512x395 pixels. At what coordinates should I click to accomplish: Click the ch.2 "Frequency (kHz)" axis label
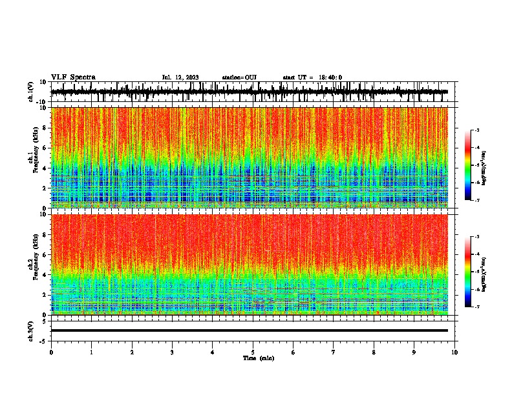point(36,257)
